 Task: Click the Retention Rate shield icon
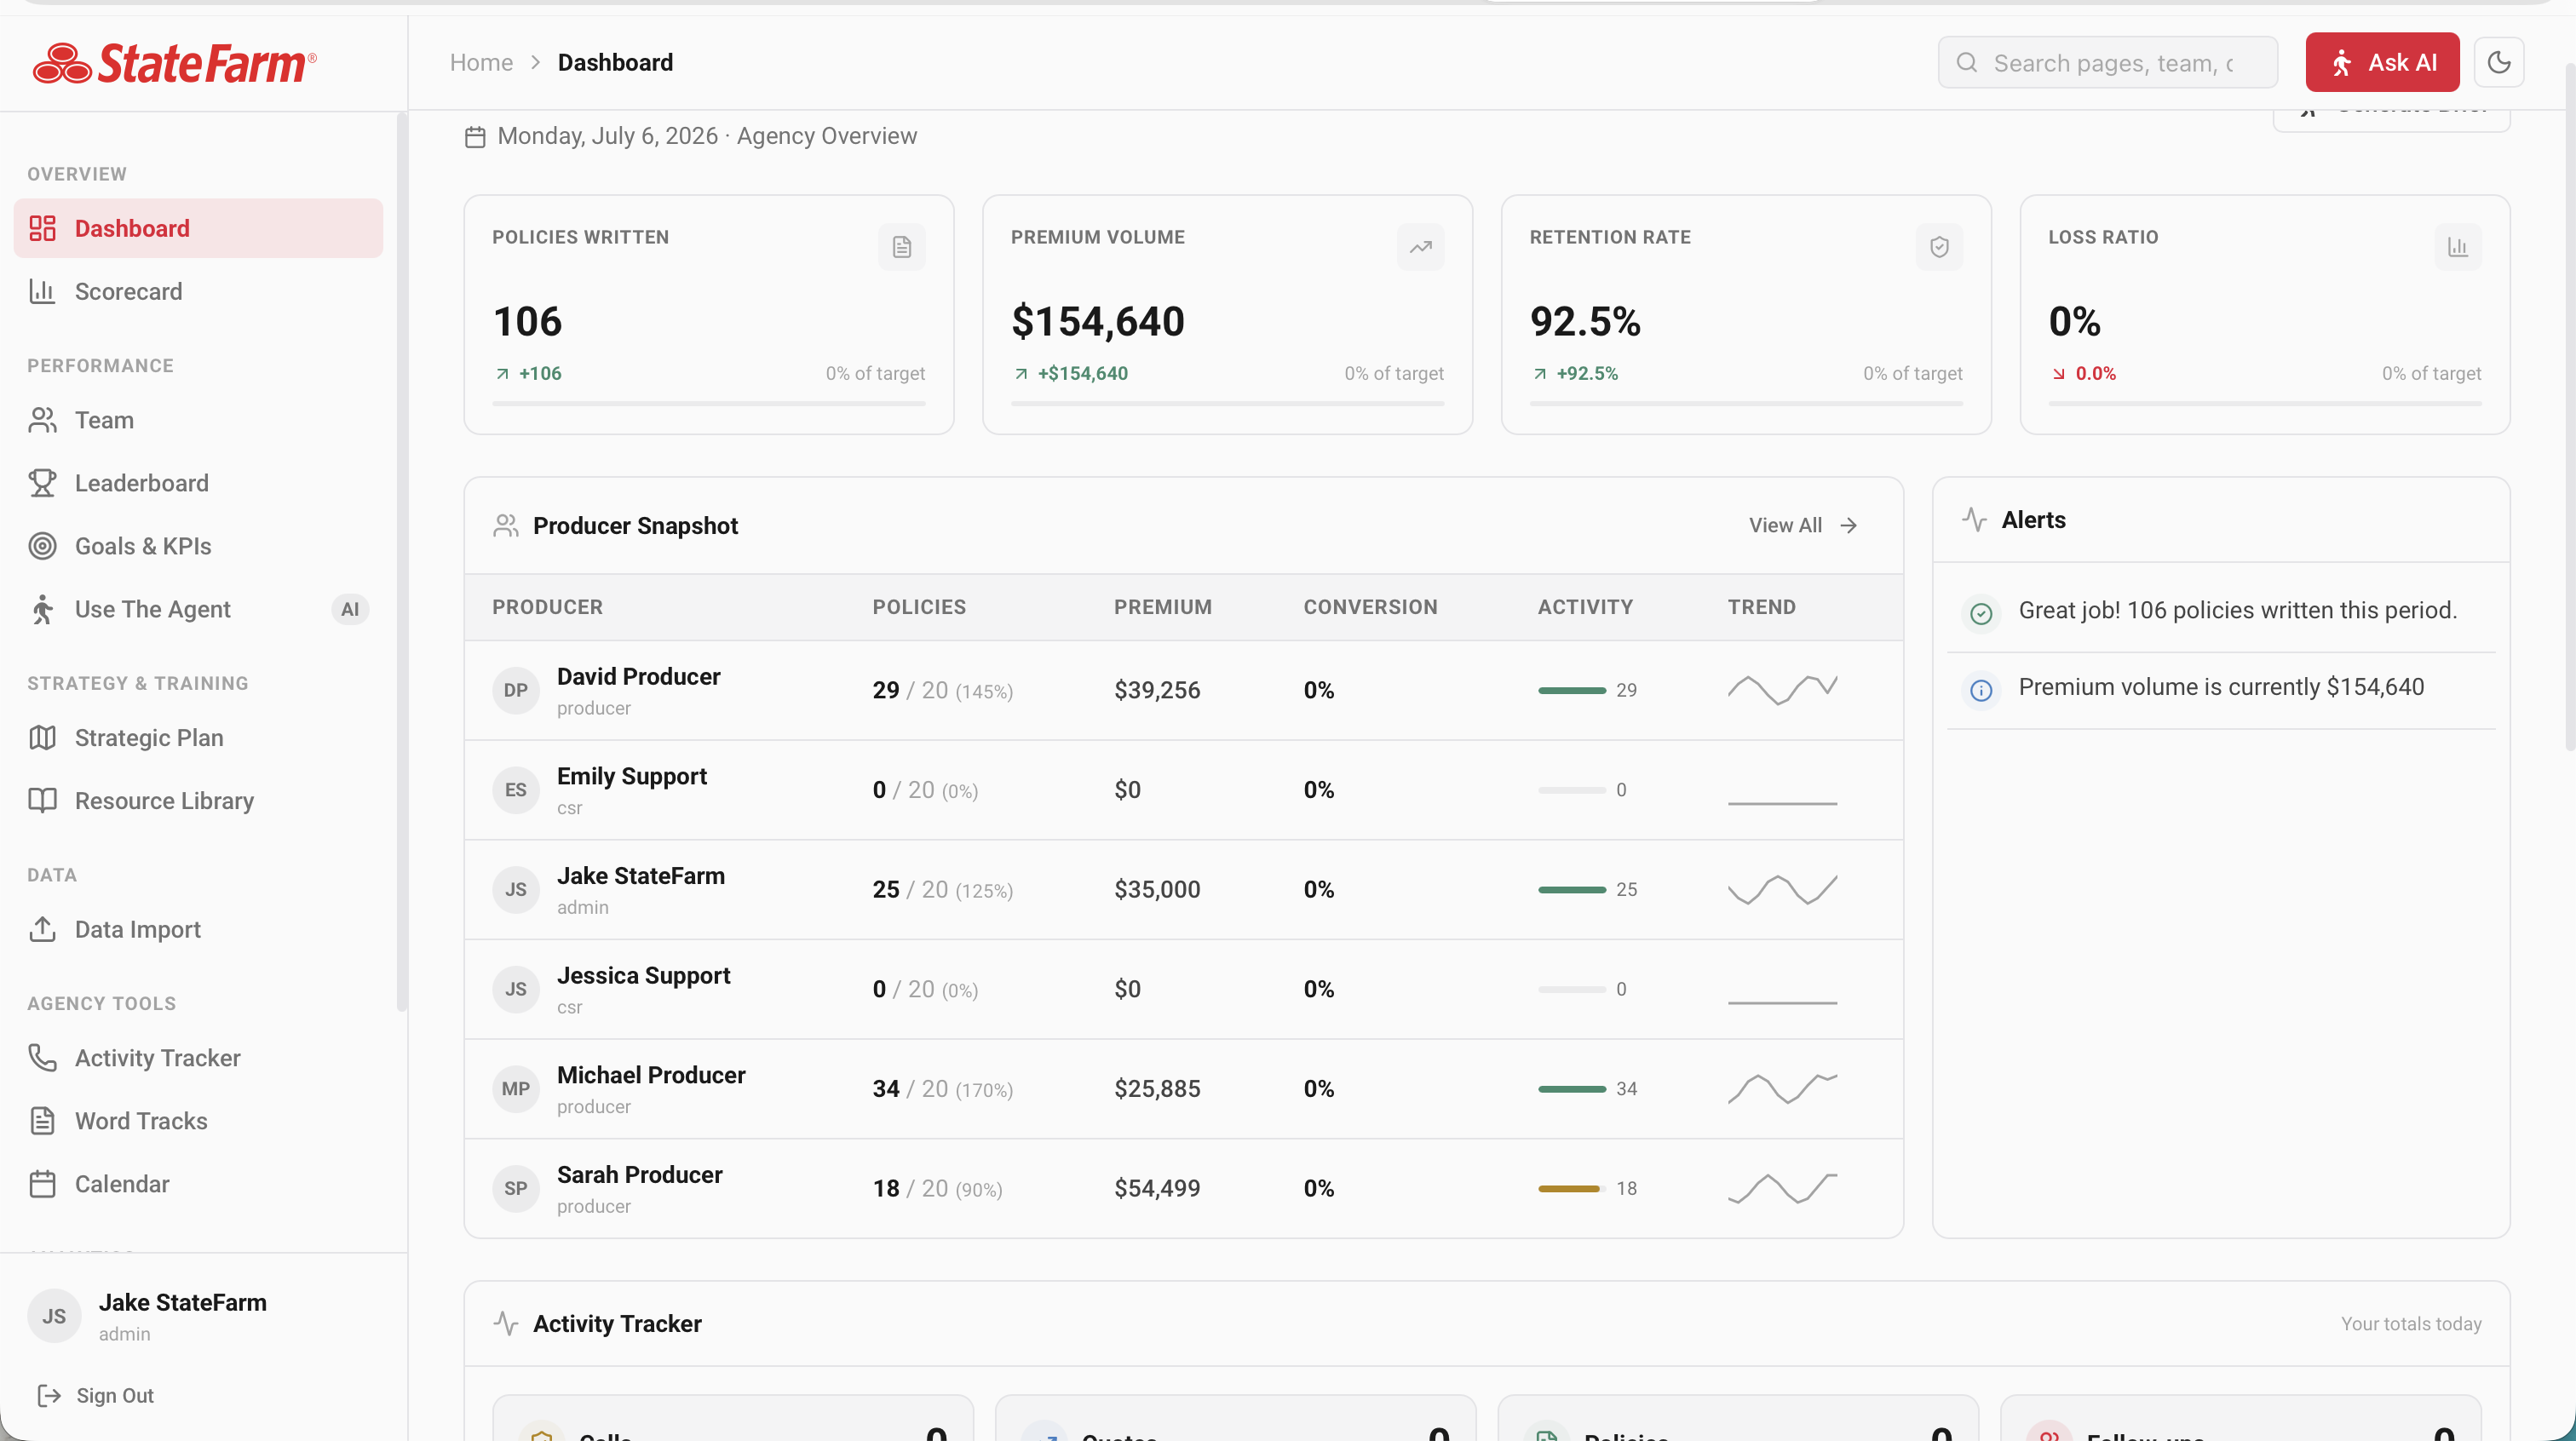coord(1940,246)
